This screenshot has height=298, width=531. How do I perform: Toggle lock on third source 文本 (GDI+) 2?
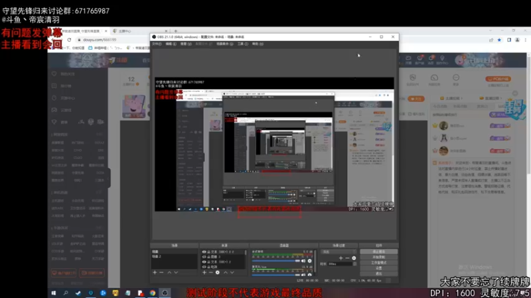208,262
